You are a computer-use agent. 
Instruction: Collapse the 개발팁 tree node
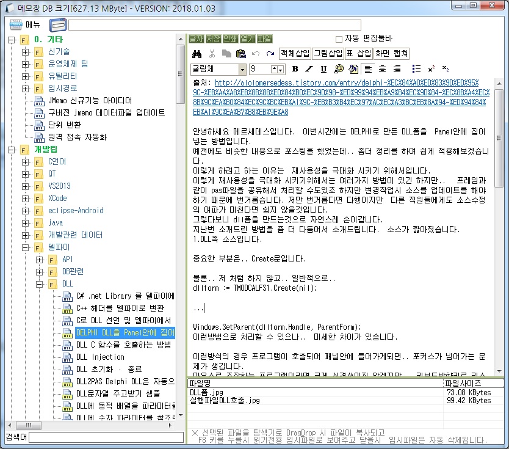click(x=12, y=150)
